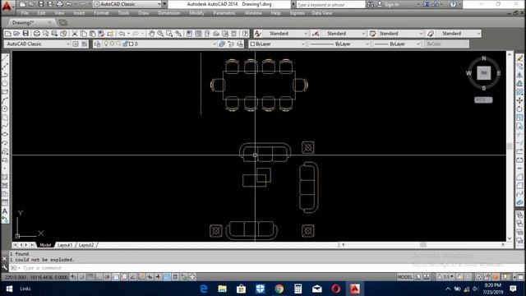This screenshot has height=296, width=526.
Task: Expand the AutoCAD Classic workspace dropdown in toolbar
Action: [x=68, y=44]
